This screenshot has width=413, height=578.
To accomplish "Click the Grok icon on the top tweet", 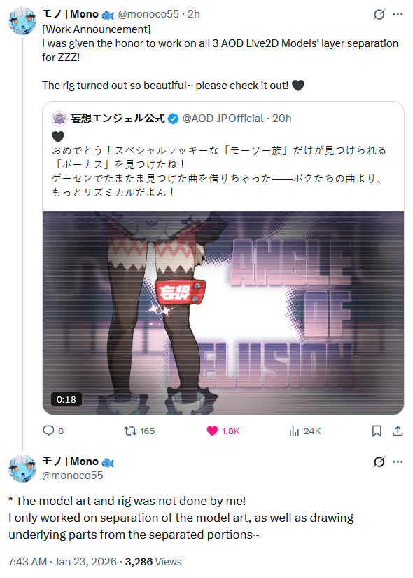I will (x=379, y=14).
